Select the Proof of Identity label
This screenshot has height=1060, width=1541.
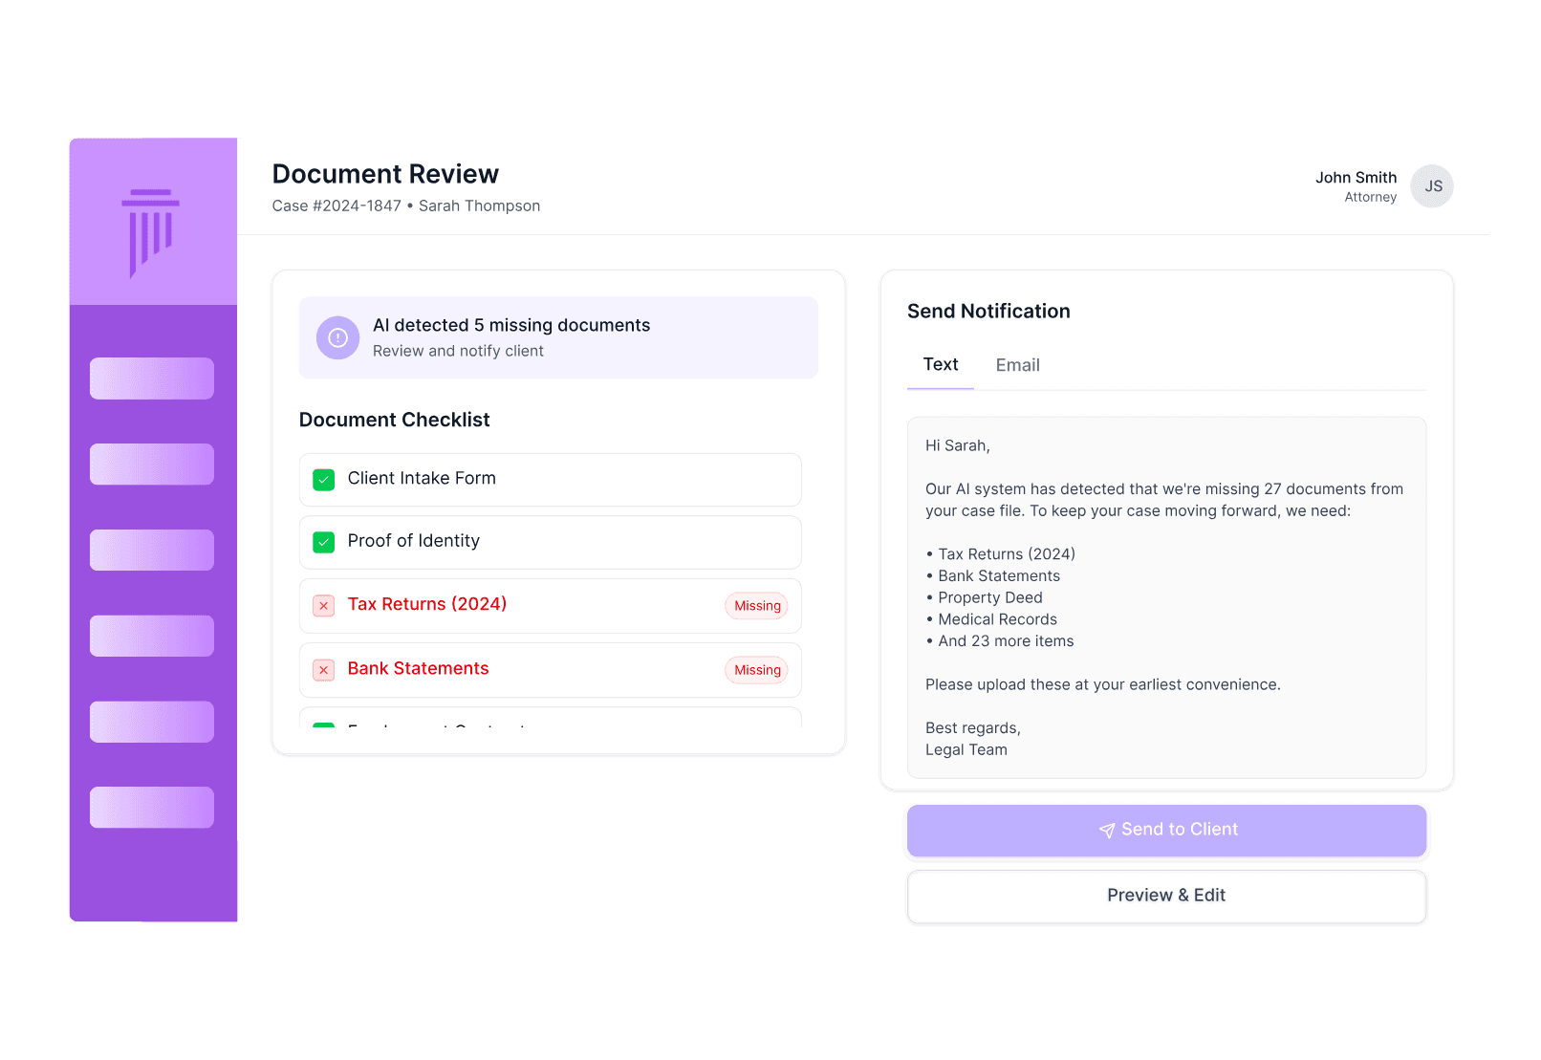coord(414,541)
